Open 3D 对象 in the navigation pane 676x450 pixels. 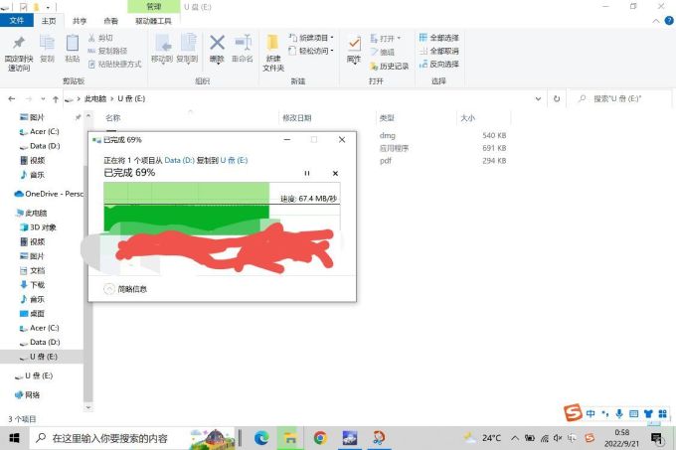[38, 227]
